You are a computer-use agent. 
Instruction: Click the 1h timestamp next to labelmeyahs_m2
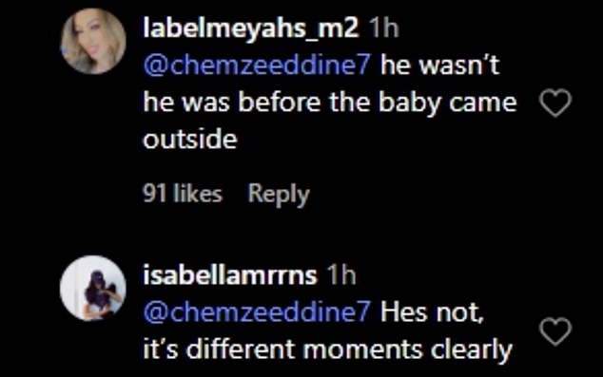click(384, 28)
